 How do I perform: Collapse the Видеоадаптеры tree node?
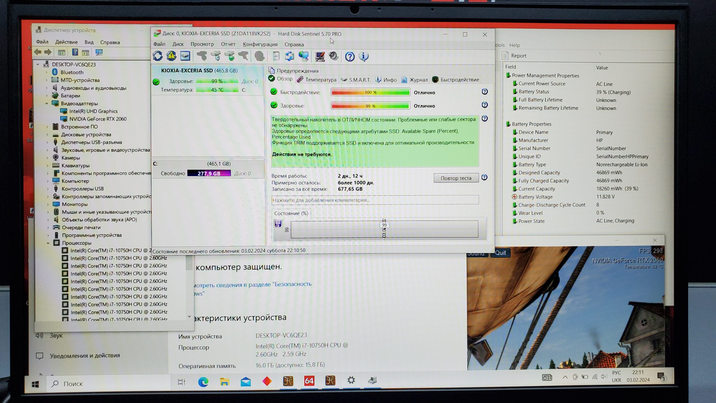pyautogui.click(x=47, y=104)
